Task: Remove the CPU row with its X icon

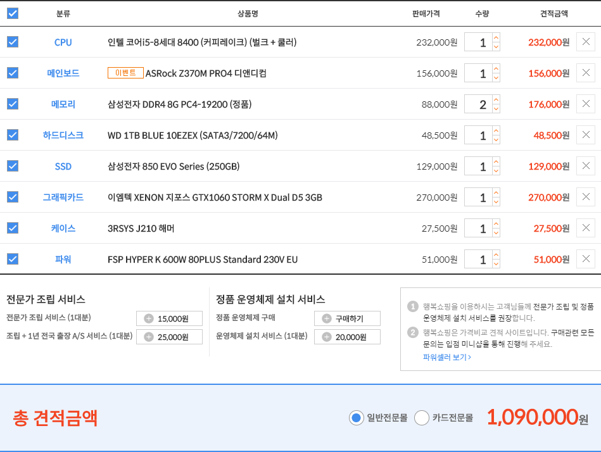Action: (586, 42)
